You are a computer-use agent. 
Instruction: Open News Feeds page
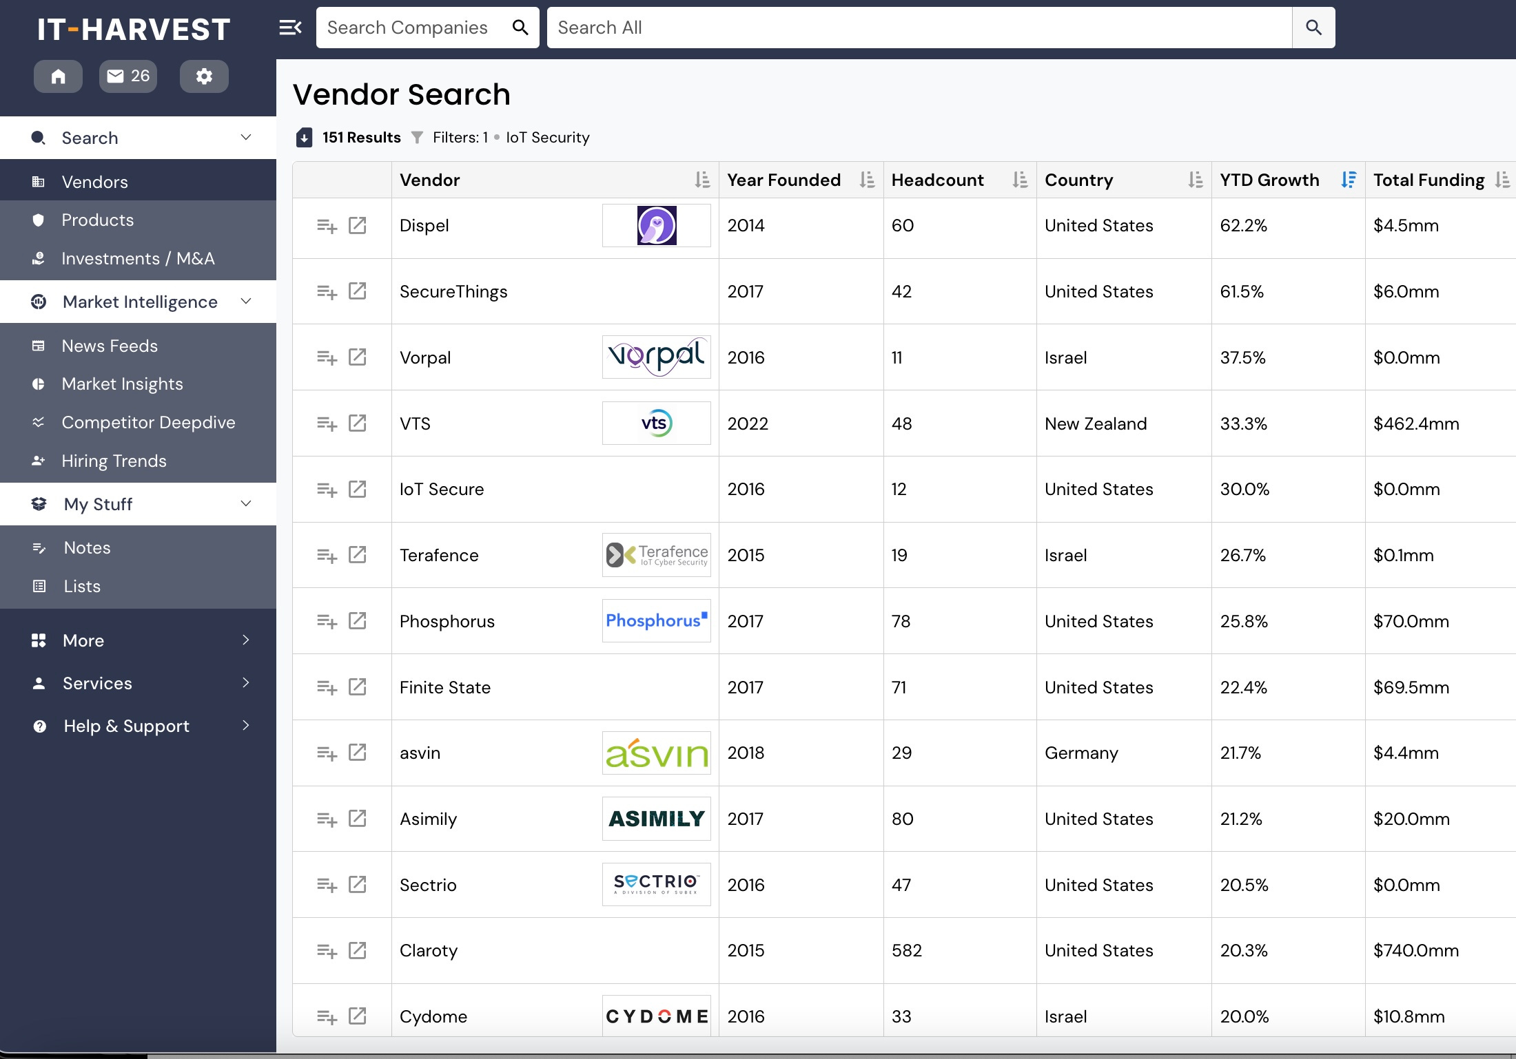(x=138, y=346)
